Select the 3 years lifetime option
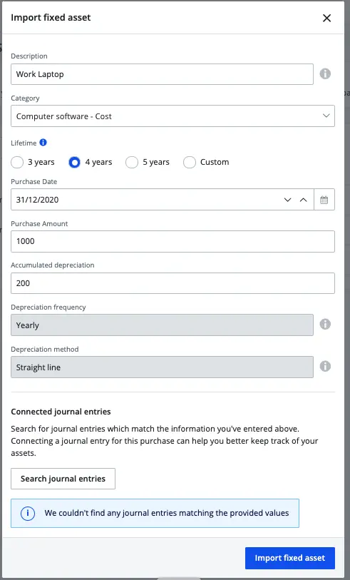 tap(17, 162)
